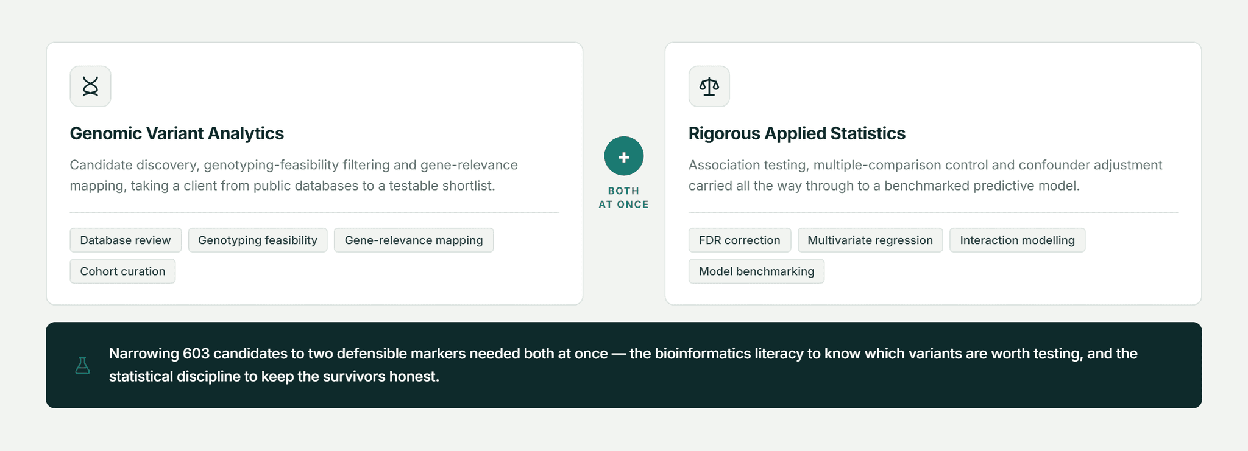Click the Candidate discovery description paragraph
Image resolution: width=1248 pixels, height=451 pixels.
point(294,175)
